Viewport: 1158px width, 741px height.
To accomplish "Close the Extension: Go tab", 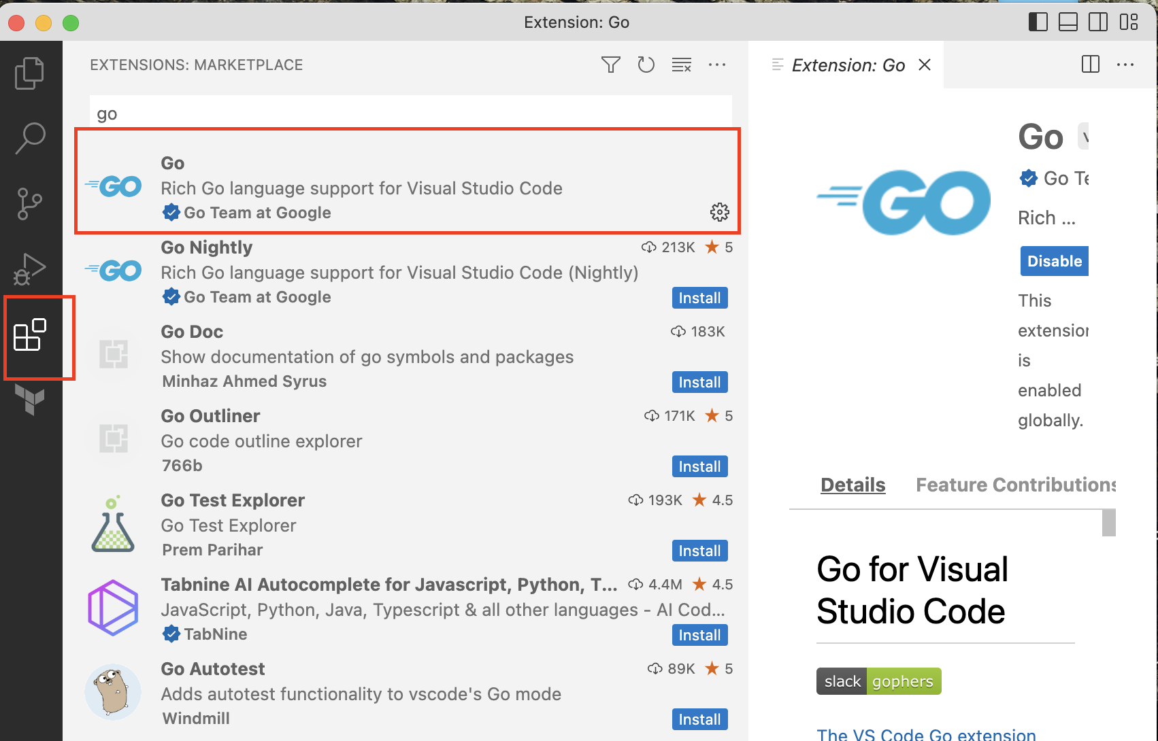I will coord(925,65).
